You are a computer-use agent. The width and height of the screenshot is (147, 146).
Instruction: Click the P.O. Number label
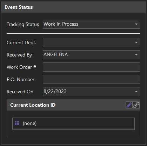(21, 79)
